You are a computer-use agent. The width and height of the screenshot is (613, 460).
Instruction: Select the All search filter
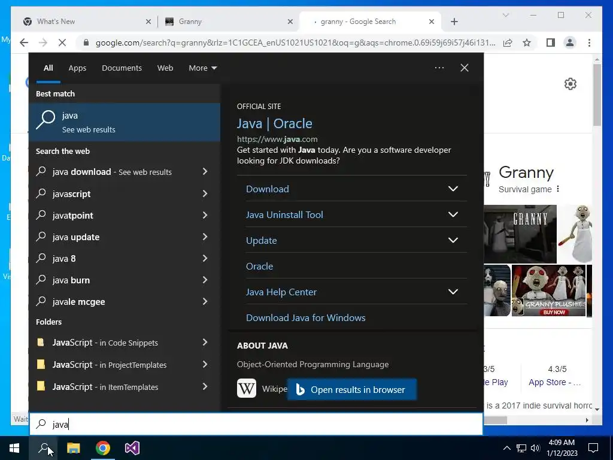[48, 68]
